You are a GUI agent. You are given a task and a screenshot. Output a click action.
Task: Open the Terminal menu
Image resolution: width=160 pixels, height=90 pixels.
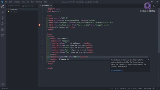[39, 2]
